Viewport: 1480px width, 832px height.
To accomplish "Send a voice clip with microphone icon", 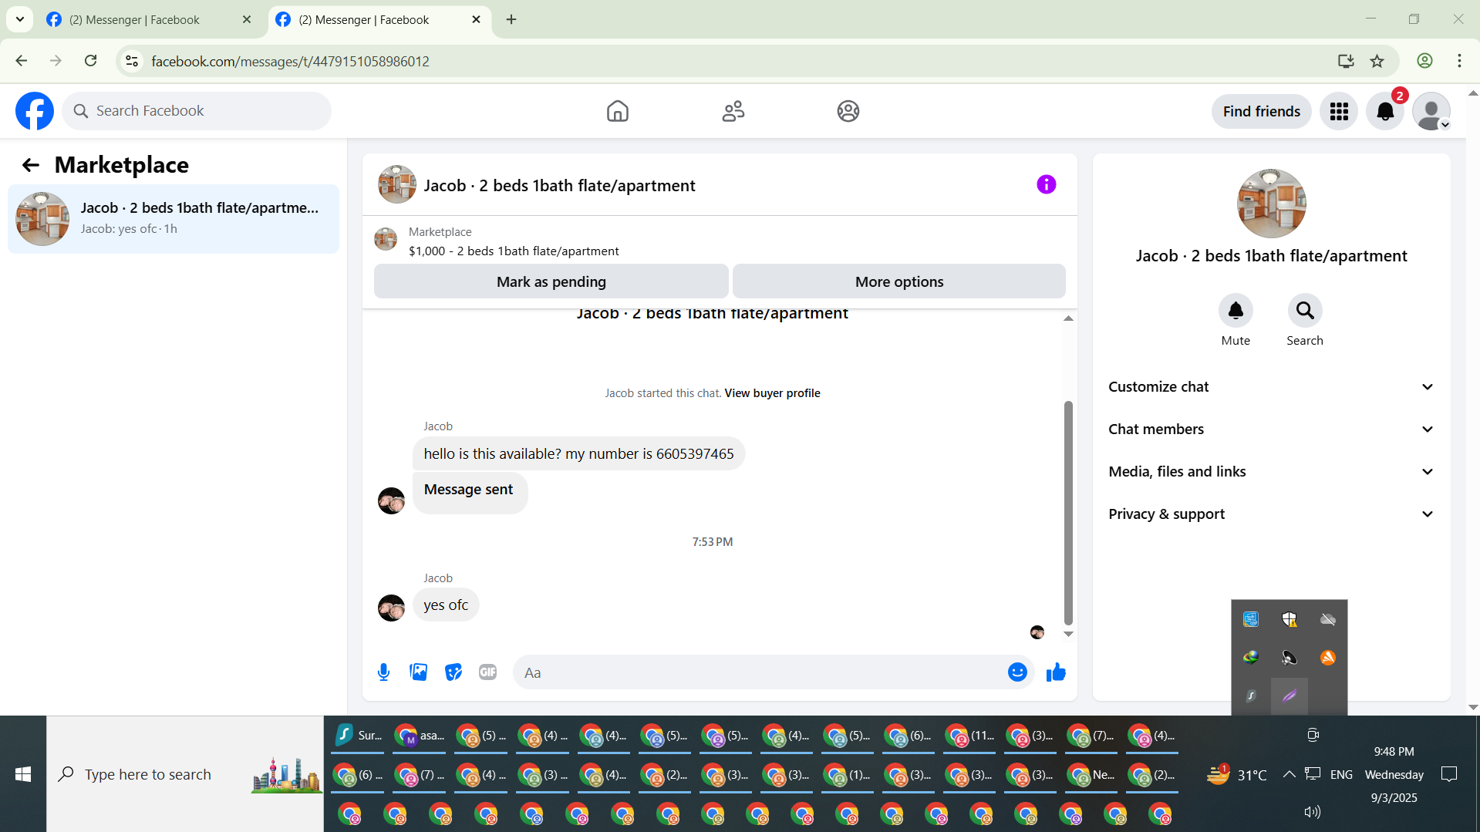I will coord(383,672).
